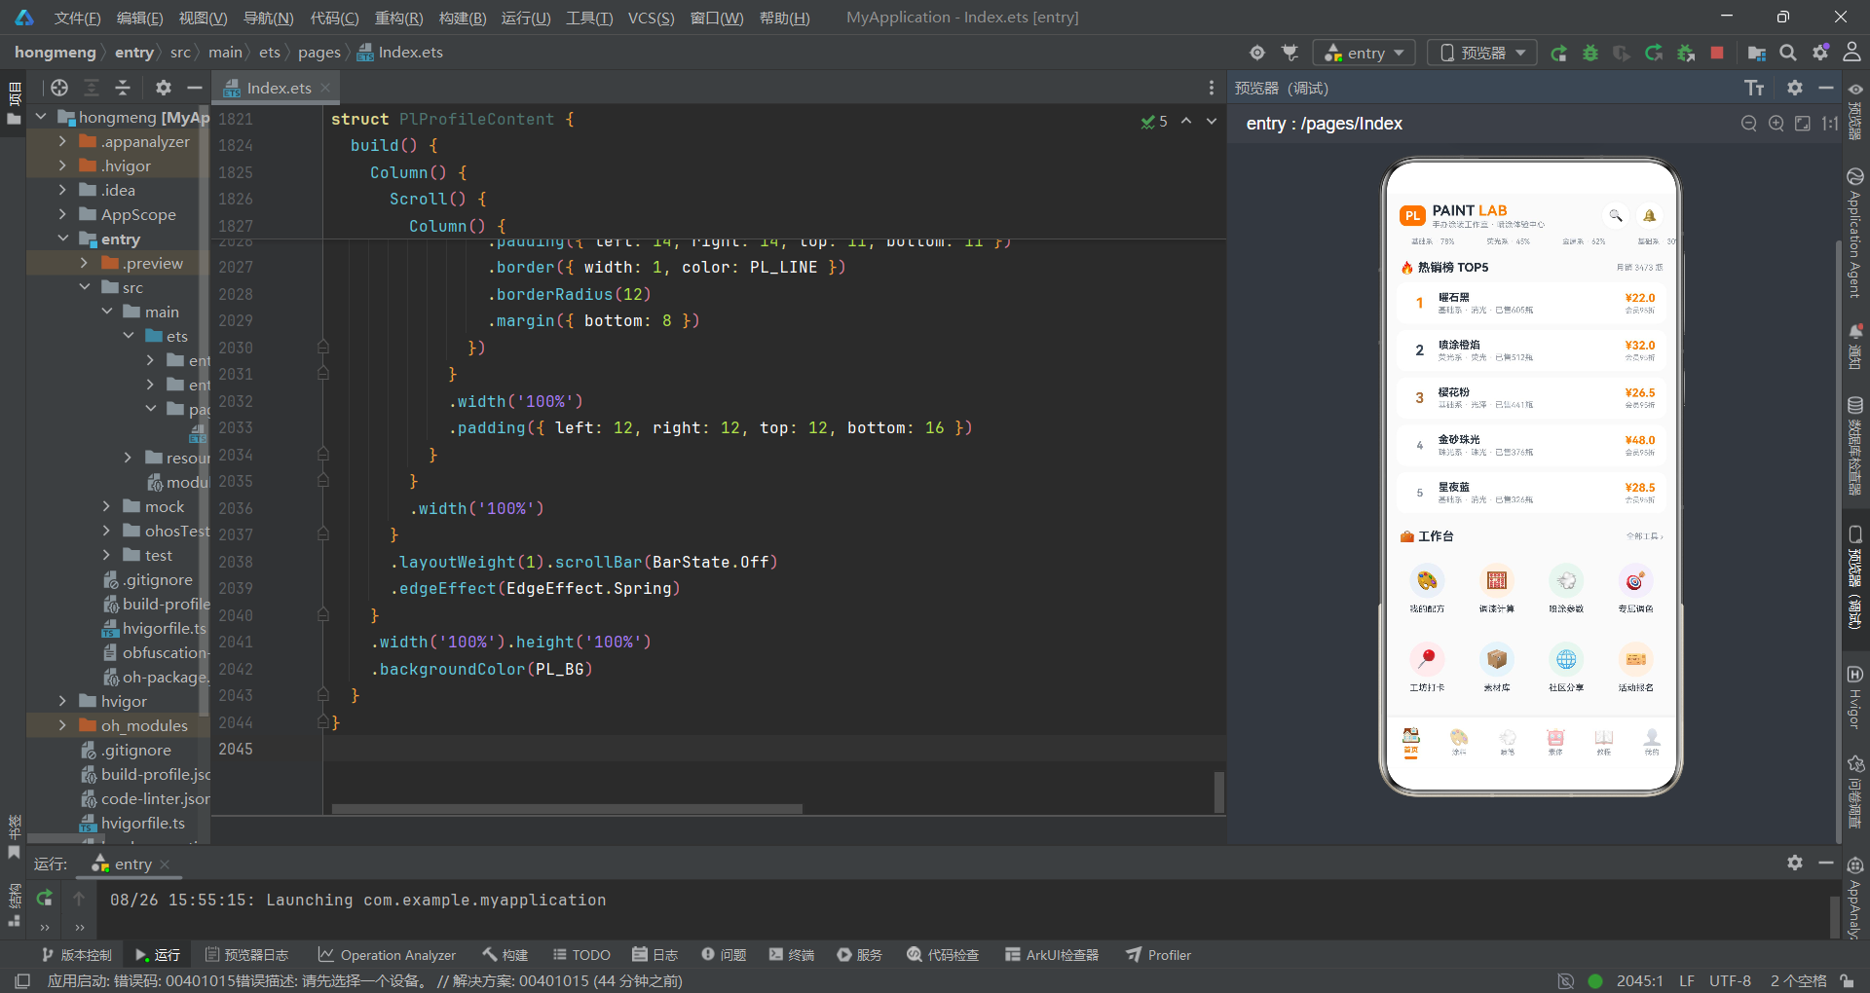This screenshot has height=993, width=1870.
Task: Click the previewer font size Tt icon
Action: pyautogui.click(x=1754, y=89)
